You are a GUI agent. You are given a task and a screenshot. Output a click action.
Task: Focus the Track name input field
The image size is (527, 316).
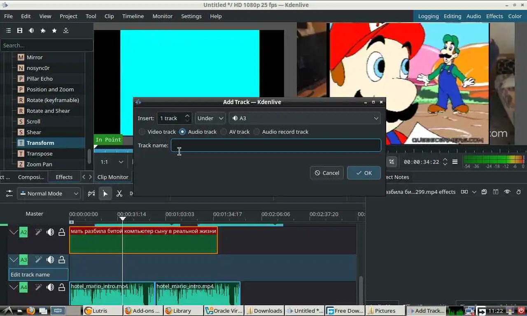click(276, 145)
